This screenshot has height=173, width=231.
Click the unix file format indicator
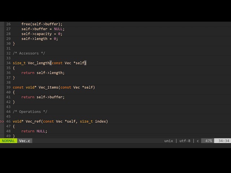click(x=169, y=141)
